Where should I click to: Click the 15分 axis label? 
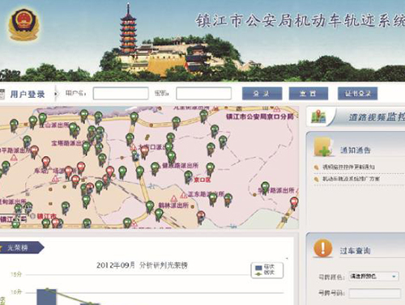[16, 274]
